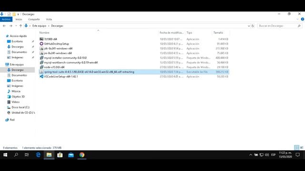This screenshot has width=305, height=171.
Task: Open the recent locations dropdown arrow
Action: pos(16,26)
